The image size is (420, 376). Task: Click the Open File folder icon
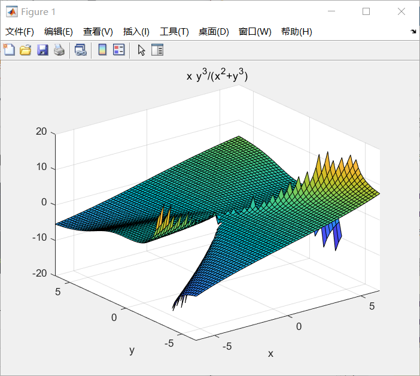pos(26,50)
